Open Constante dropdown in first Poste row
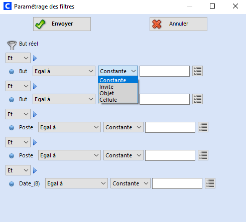Viewport: 246px width, 222px height. click(124, 127)
